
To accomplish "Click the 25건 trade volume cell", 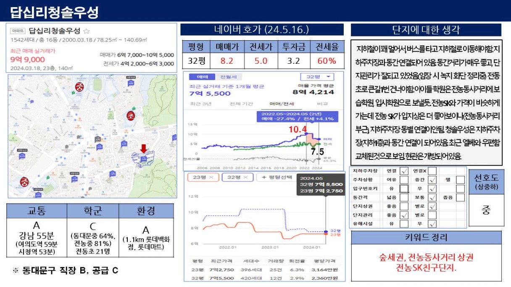I will [x=275, y=270].
